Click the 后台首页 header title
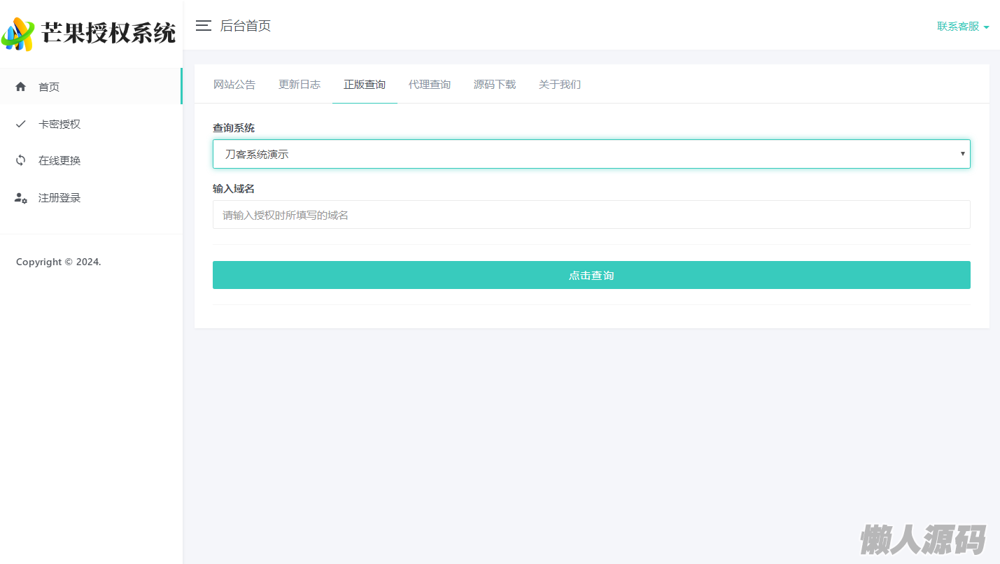The height and width of the screenshot is (564, 1000). [x=246, y=26]
